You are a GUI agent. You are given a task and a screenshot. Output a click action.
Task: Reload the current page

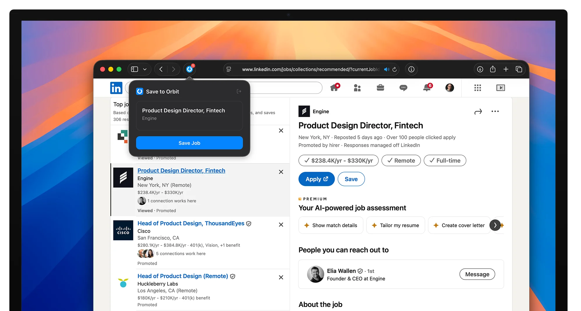pyautogui.click(x=395, y=69)
